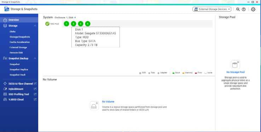Screen dimensions: 261x132
Task: Open Disks in the sidebar
Action: coord(12,31)
